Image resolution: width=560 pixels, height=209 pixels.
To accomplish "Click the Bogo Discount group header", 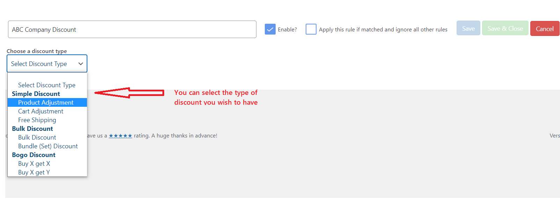I will pos(34,155).
